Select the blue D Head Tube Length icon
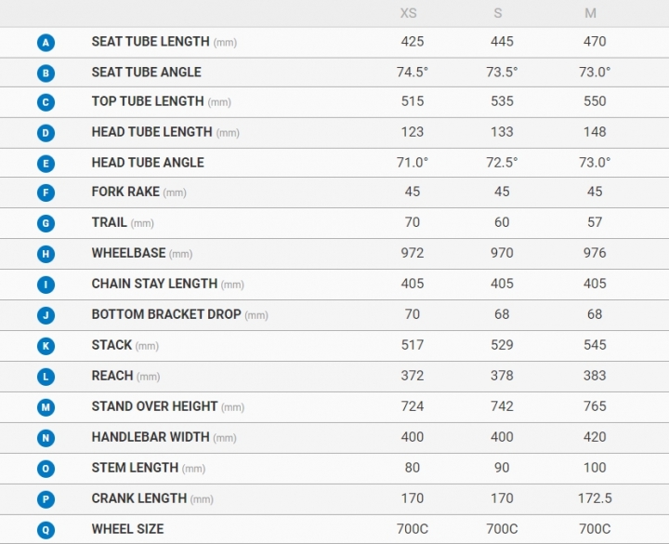The width and height of the screenshot is (669, 544). tap(46, 133)
